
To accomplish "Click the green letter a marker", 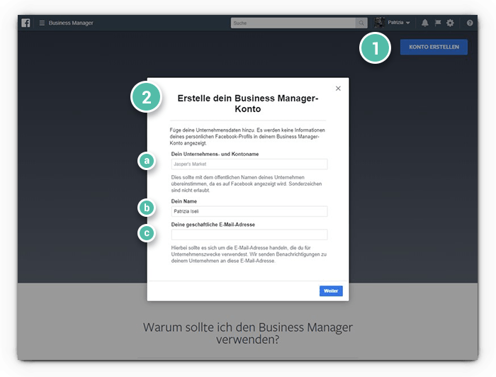I will 147,162.
